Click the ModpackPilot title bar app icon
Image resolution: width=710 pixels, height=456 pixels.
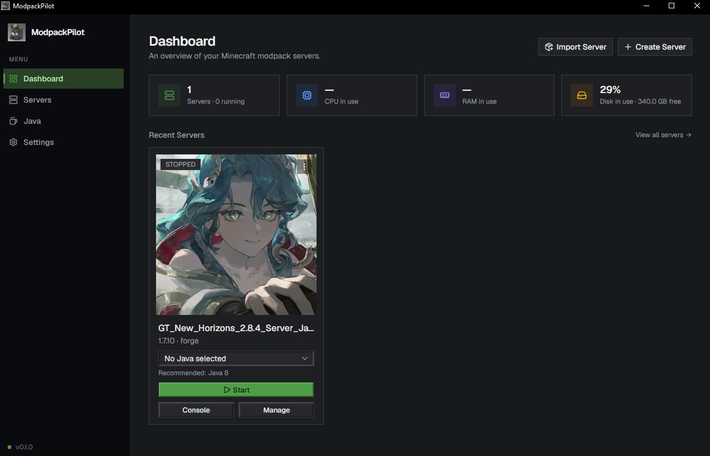click(6, 6)
